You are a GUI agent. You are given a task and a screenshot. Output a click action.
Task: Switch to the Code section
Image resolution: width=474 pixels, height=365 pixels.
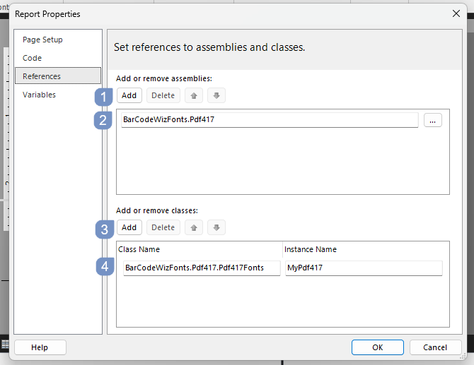point(32,58)
